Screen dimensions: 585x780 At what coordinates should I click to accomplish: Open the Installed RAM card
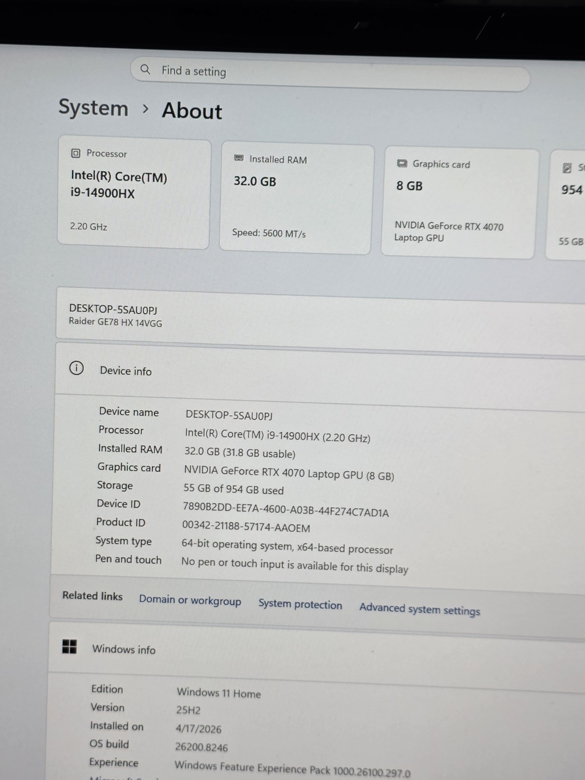(x=296, y=197)
